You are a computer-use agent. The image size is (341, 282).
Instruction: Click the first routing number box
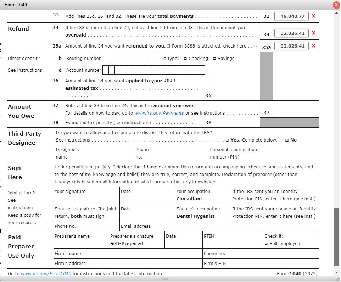coord(104,58)
